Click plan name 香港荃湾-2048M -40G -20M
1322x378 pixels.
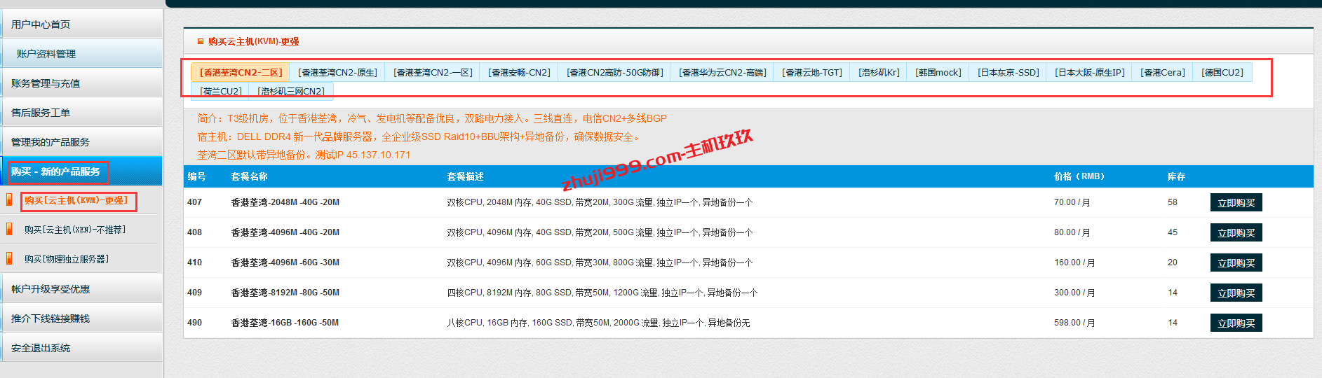pos(285,202)
